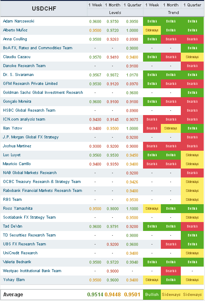Open Westpac Institutional Bank Team link
205x301 pixels.
click(x=32, y=271)
